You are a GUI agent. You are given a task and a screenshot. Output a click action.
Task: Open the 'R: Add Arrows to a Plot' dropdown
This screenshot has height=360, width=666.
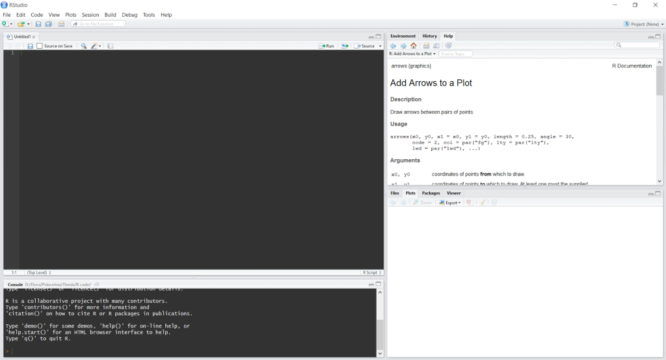(412, 54)
